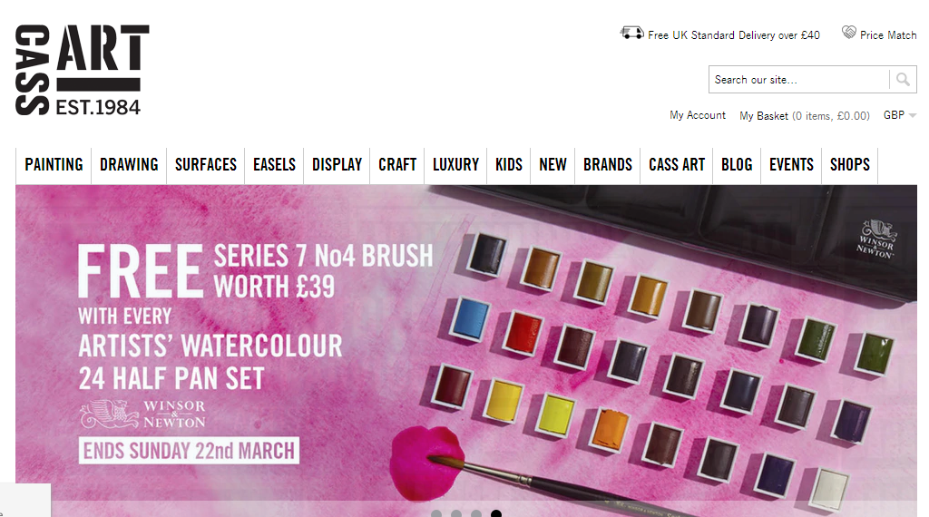The image size is (929, 517).
Task: Click inside the site search field
Action: 799,79
